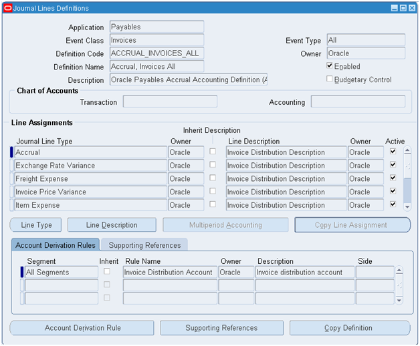Select the Freight Expense journal line type

tap(90, 178)
